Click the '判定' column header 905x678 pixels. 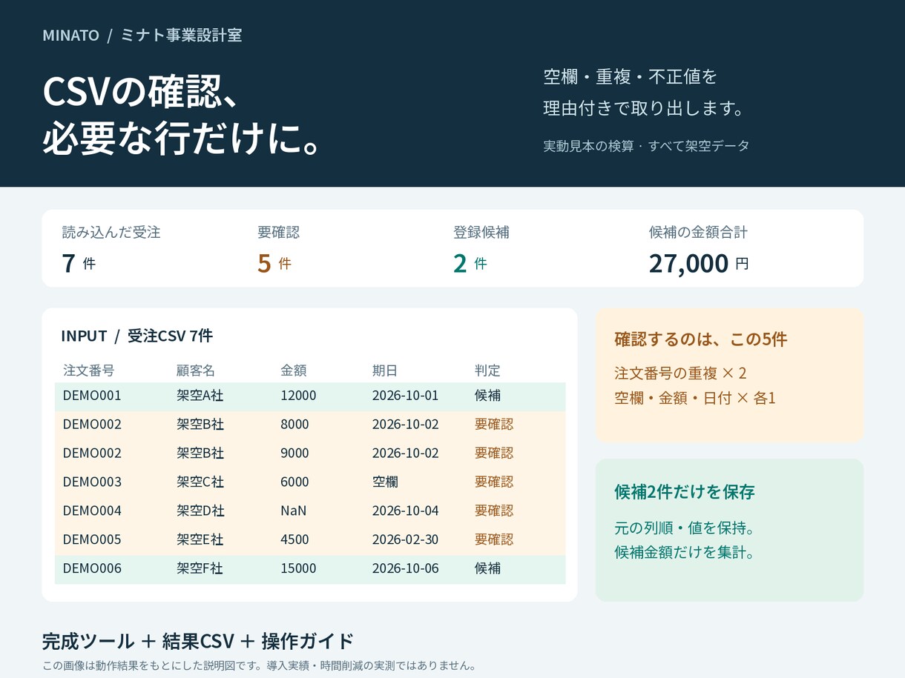click(x=487, y=370)
